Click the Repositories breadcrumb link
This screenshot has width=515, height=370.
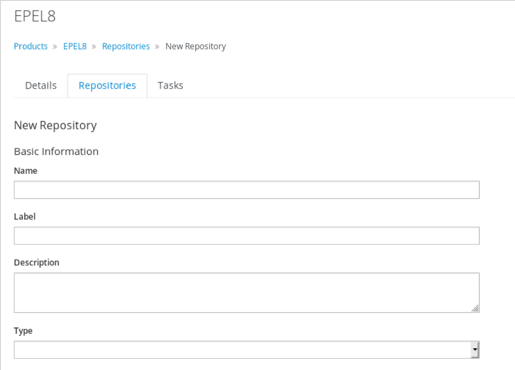[x=125, y=46]
